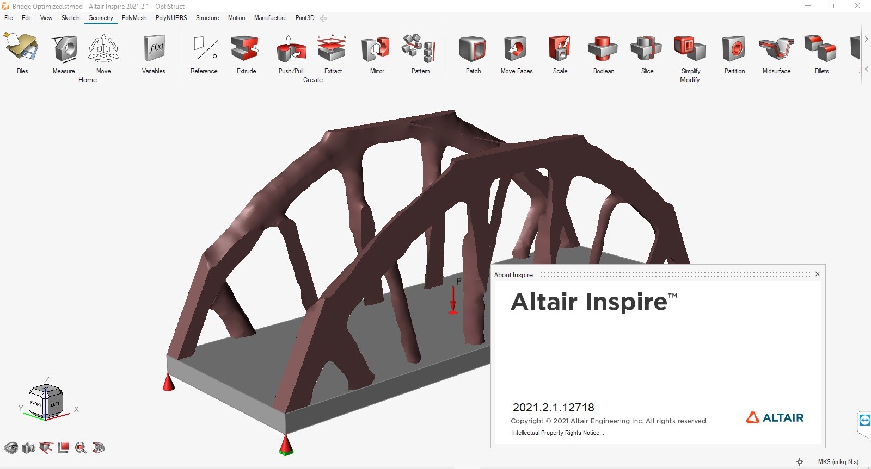Switch to the Motion ribbon tab

pyautogui.click(x=236, y=18)
